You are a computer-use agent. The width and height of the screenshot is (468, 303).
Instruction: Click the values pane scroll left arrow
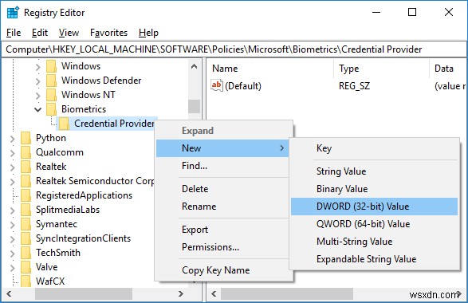pyautogui.click(x=214, y=293)
